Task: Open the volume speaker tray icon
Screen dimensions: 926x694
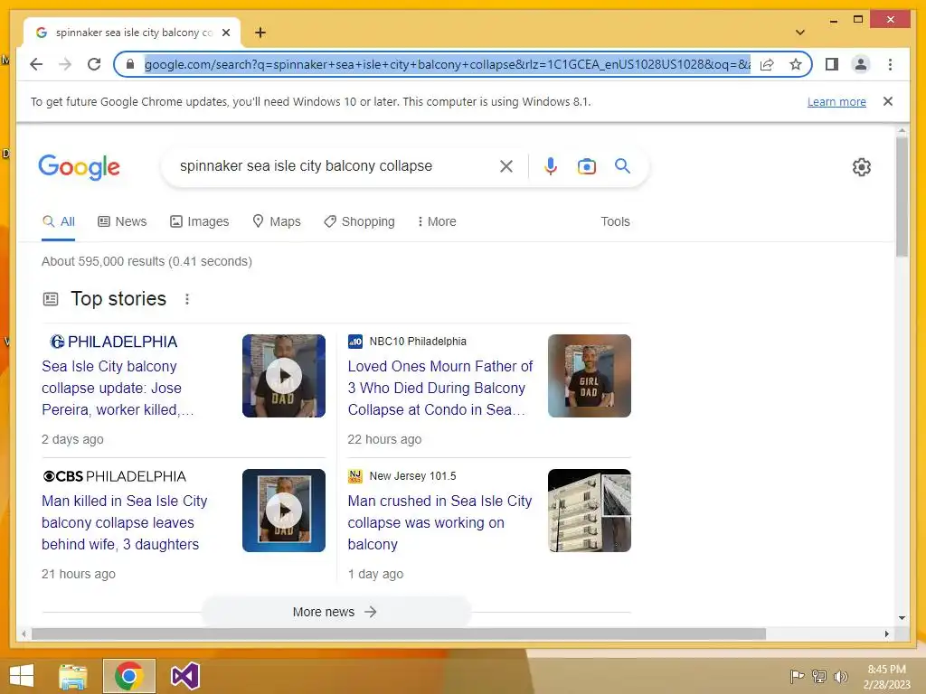Action: tap(840, 676)
